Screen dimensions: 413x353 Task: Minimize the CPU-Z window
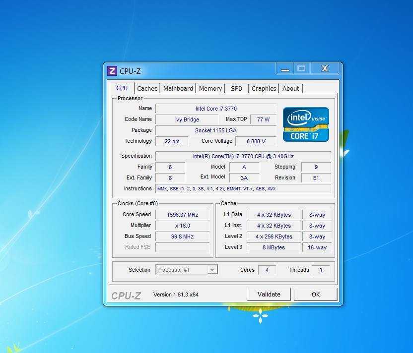click(x=285, y=69)
